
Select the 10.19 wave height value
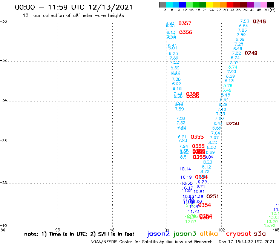[x=186, y=177]
